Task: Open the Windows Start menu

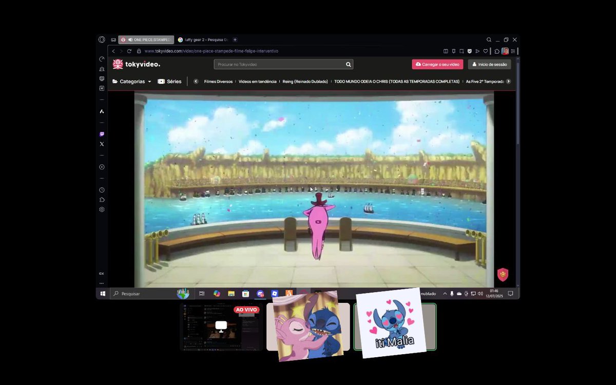Action: [x=103, y=294]
